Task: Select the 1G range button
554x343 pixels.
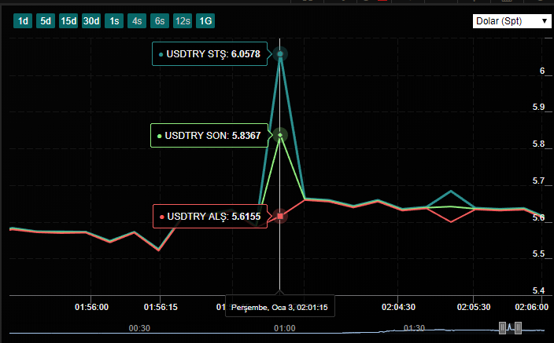Action: 205,21
